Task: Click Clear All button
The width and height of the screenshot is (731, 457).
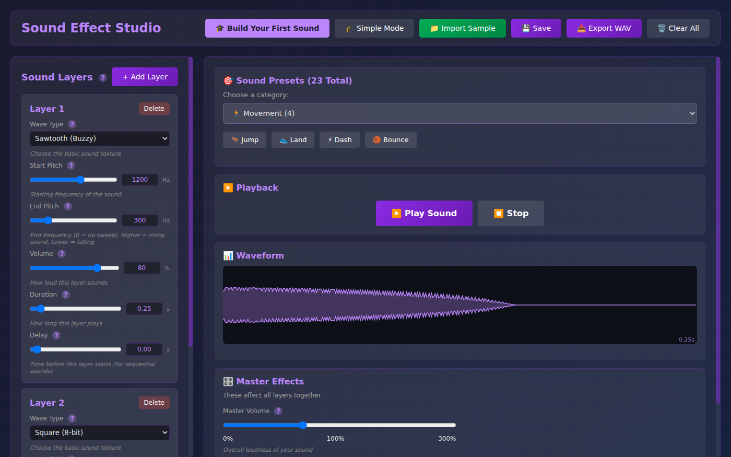Action: coord(678,28)
